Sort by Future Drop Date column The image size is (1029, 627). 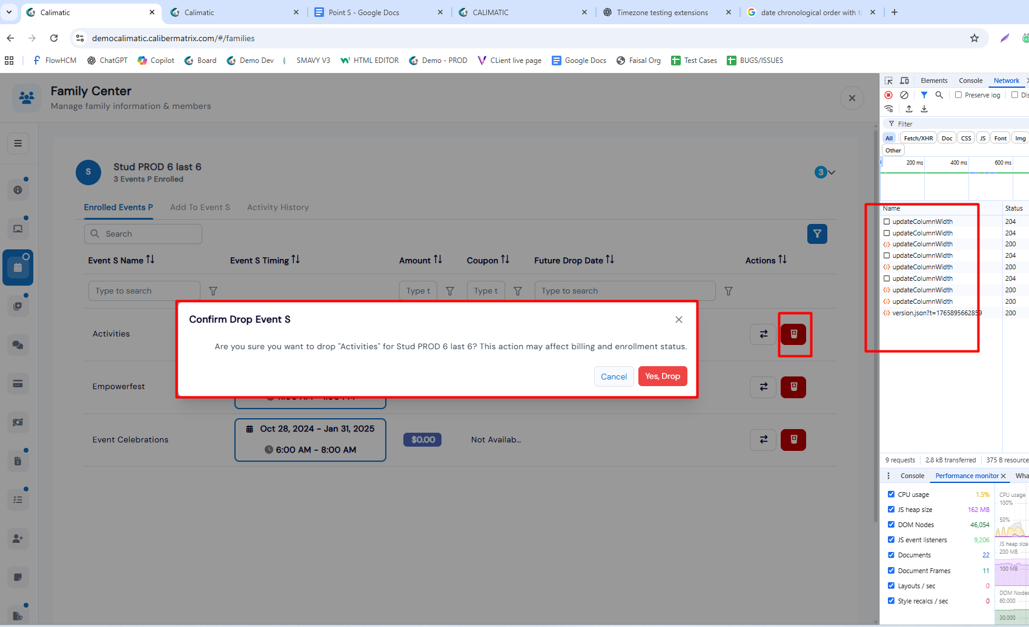[610, 260]
